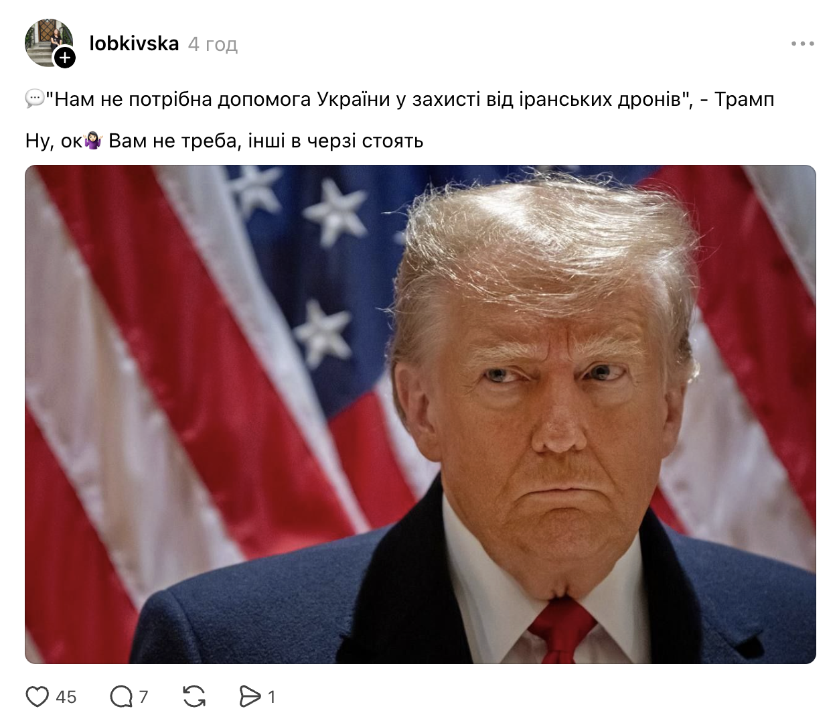Like the post with the heart icon
The image size is (837, 717).
pyautogui.click(x=37, y=697)
